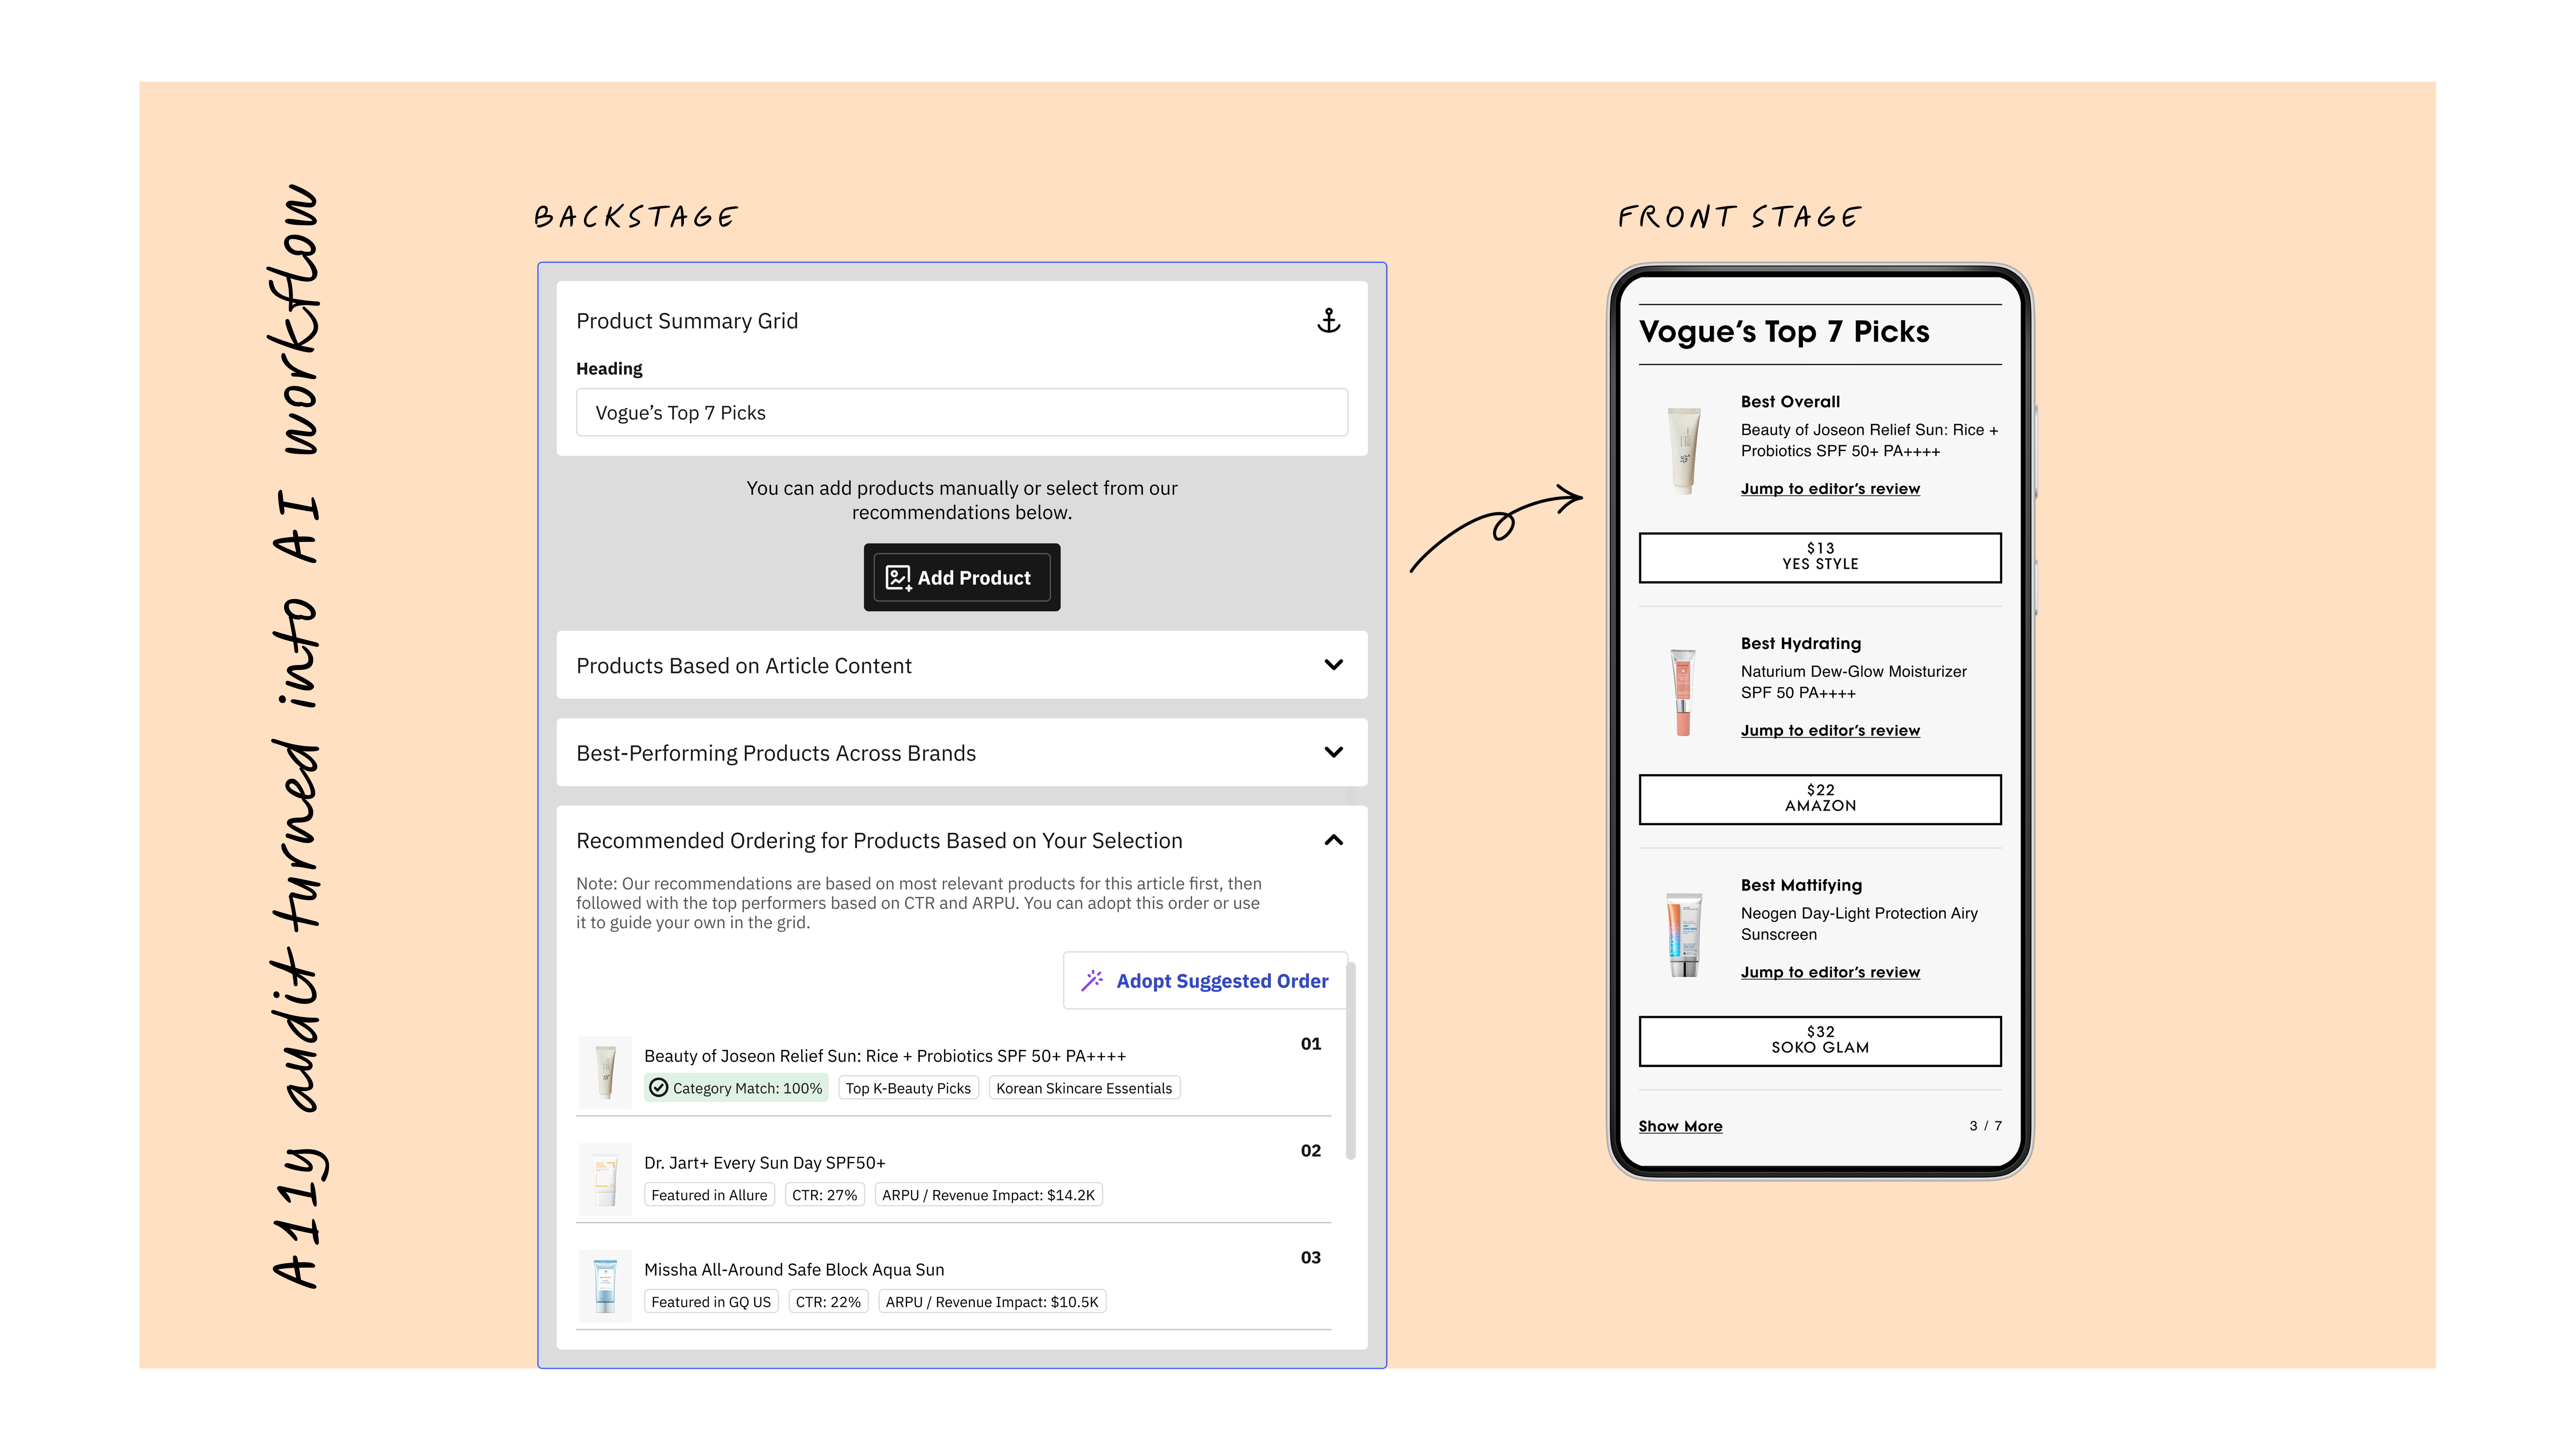
Task: Click the 01 rank number
Action: [x=1311, y=1044]
